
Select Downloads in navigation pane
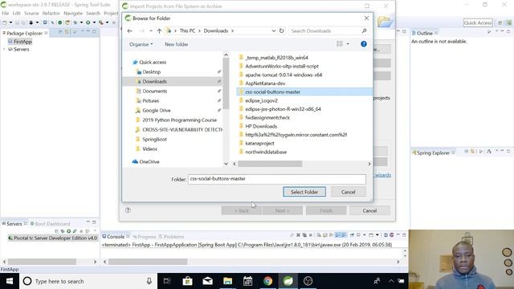pos(154,82)
